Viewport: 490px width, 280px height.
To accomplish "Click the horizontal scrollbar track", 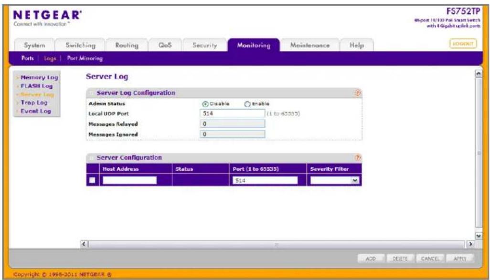I will [277, 244].
